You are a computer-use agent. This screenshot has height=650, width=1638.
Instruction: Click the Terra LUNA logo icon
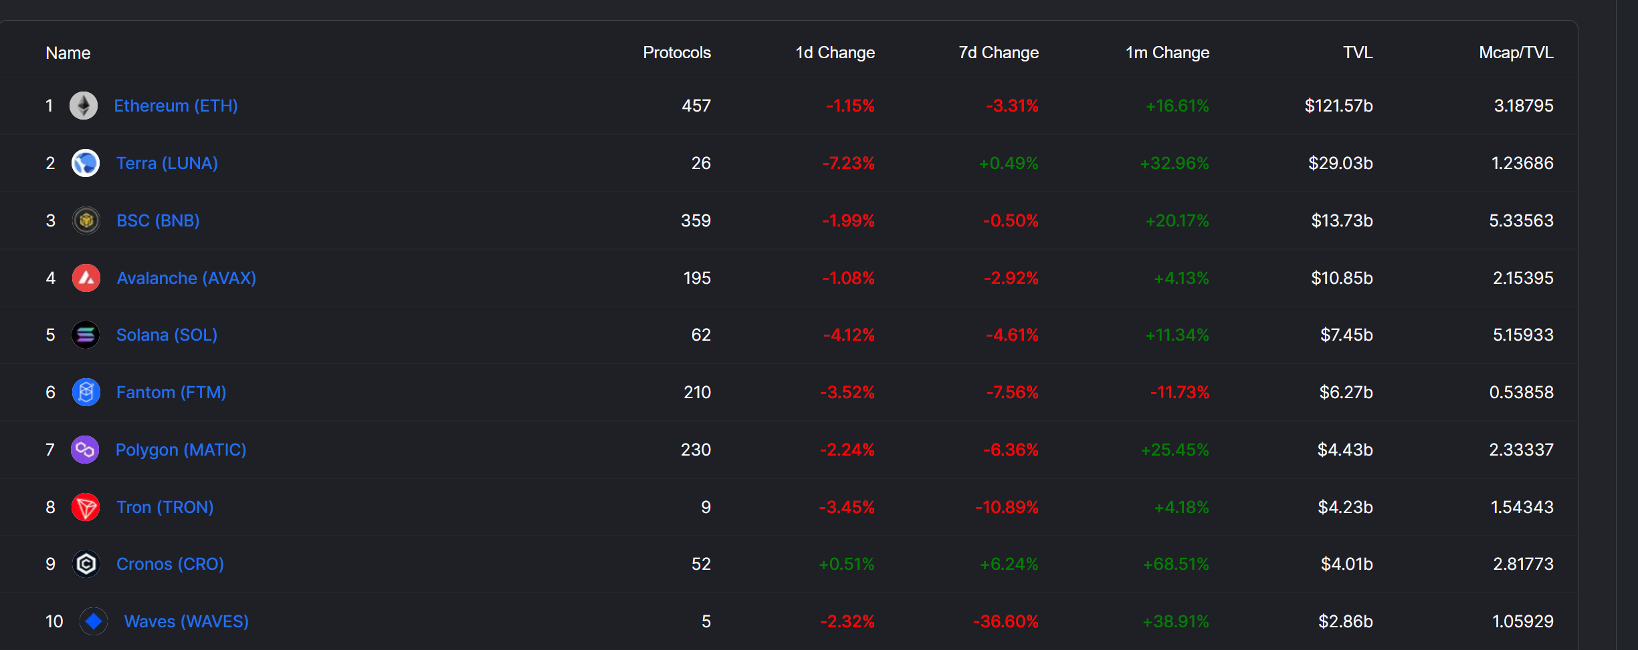click(86, 163)
